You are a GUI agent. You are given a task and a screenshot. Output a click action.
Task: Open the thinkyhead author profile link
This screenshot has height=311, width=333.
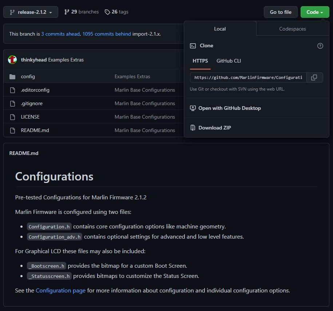tap(34, 60)
